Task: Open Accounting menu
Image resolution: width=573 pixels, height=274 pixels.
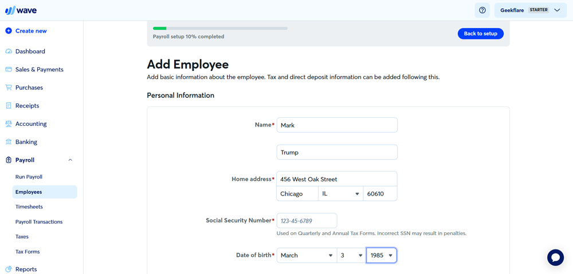Action: [31, 124]
